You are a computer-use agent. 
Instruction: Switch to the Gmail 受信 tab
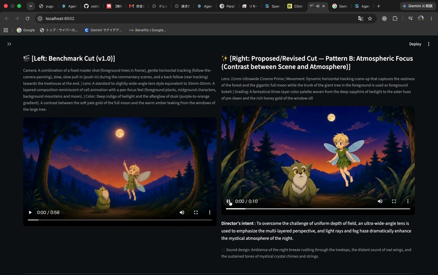(x=137, y=6)
